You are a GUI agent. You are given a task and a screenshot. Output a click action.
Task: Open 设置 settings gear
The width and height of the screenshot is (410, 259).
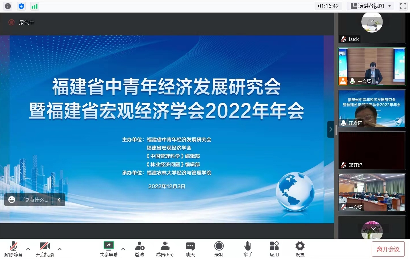point(300,249)
